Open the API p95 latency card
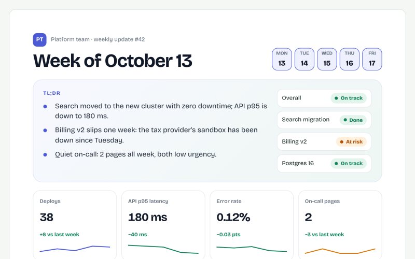Viewport: 415px width, 259px height. (x=163, y=225)
